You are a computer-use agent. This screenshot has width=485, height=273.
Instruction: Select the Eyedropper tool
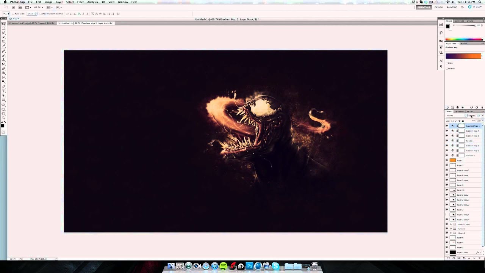[3, 45]
